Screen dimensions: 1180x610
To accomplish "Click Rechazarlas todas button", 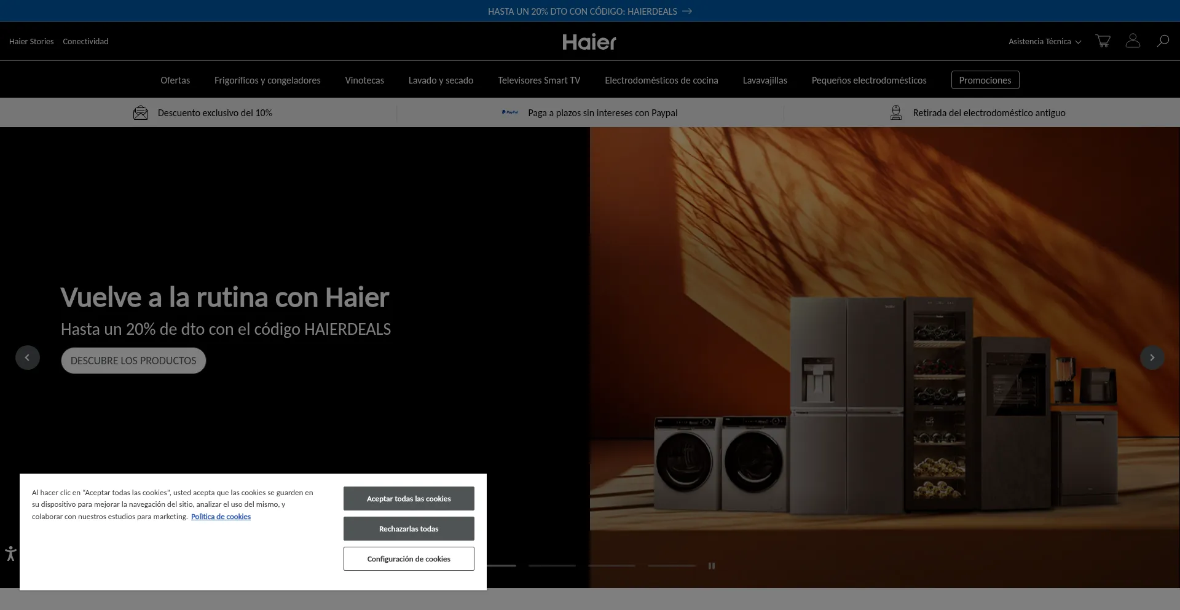I will tap(409, 528).
